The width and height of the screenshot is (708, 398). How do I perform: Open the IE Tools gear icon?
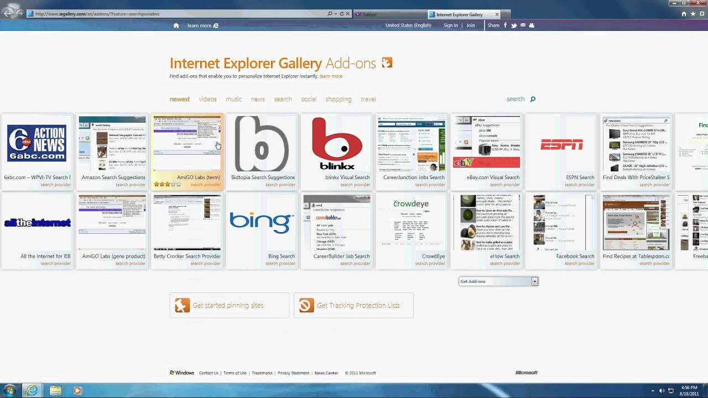[x=701, y=14]
